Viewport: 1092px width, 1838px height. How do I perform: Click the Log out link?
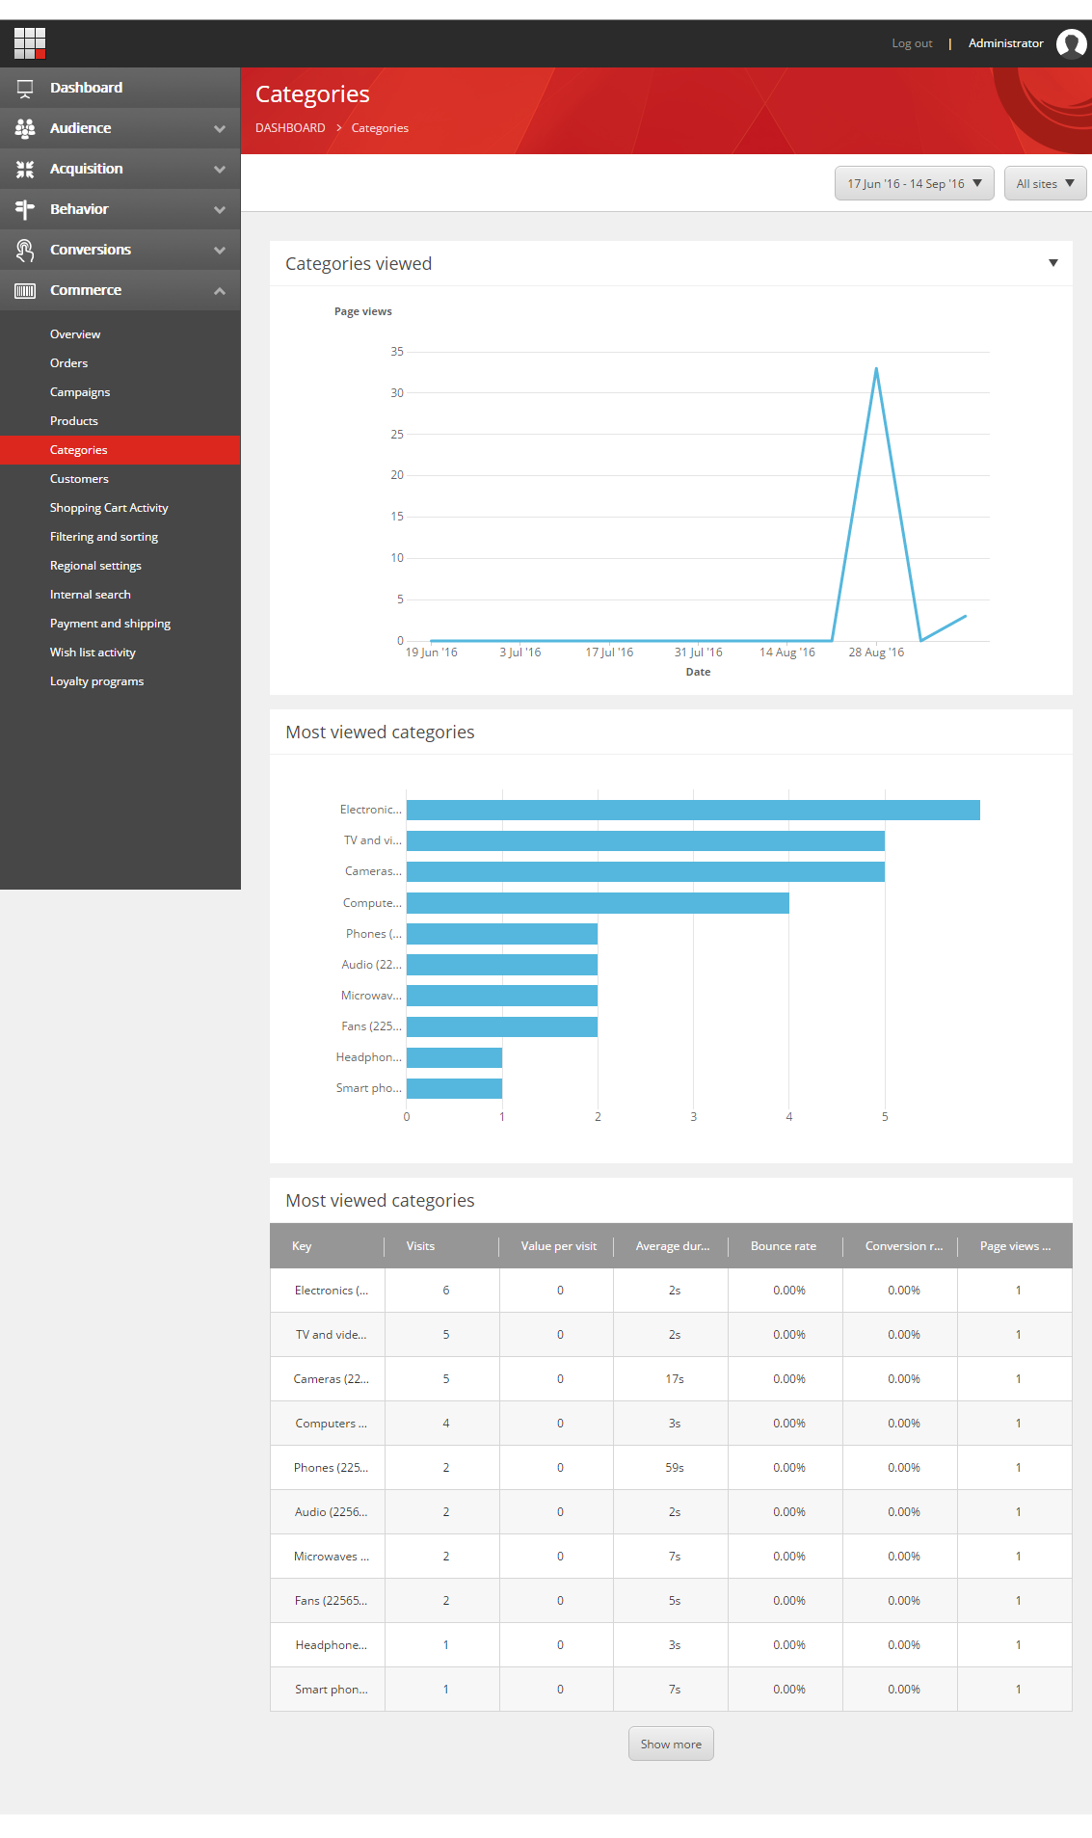click(912, 43)
